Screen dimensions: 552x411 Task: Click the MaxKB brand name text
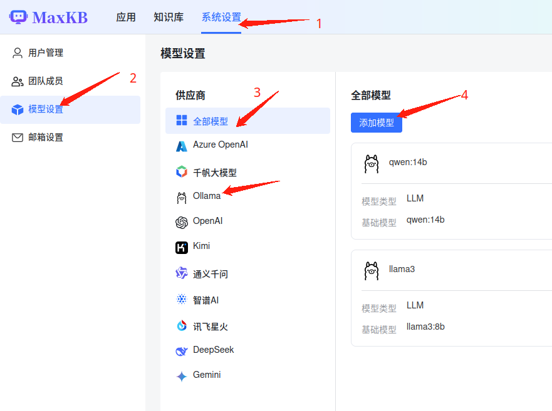pyautogui.click(x=60, y=18)
